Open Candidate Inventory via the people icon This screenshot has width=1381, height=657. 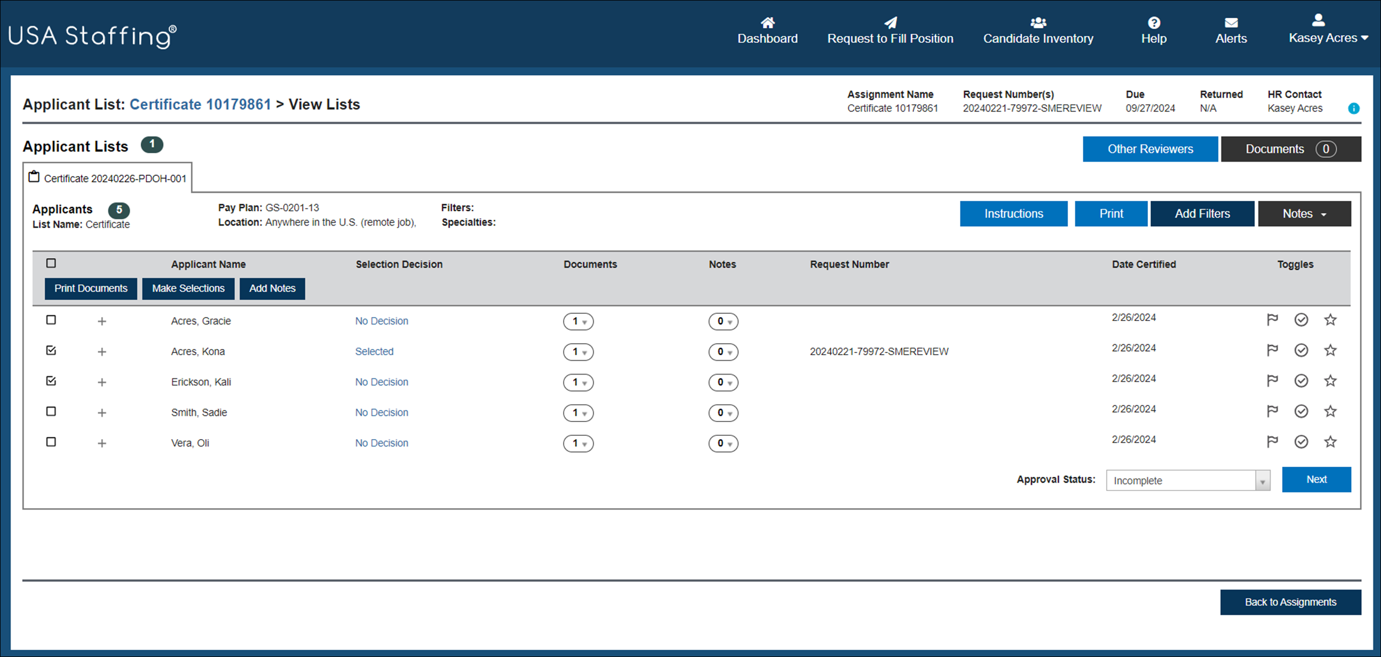click(1037, 22)
